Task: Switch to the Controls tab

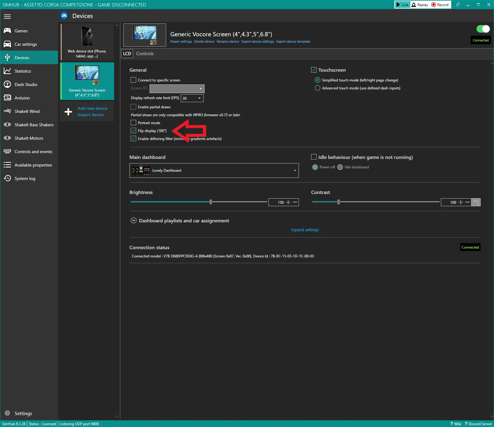Action: [x=145, y=53]
